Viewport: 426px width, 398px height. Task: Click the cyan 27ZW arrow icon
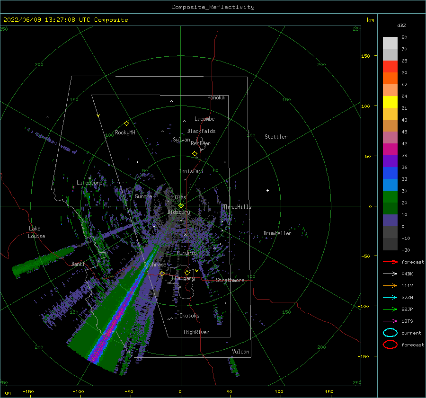[x=390, y=298]
